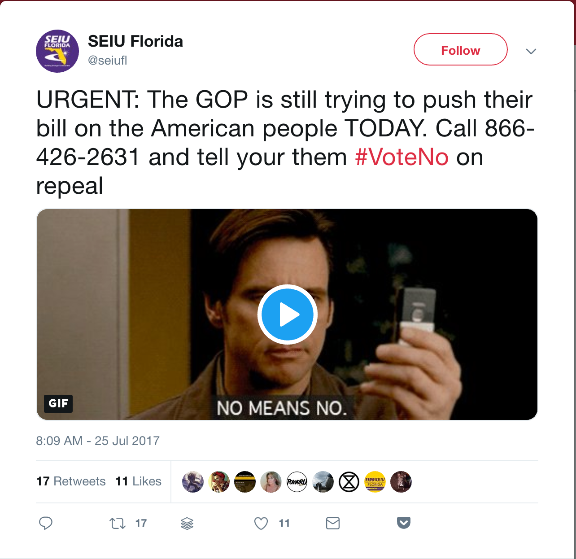Like the tweet with heart icon
The image size is (576, 559).
(x=261, y=523)
